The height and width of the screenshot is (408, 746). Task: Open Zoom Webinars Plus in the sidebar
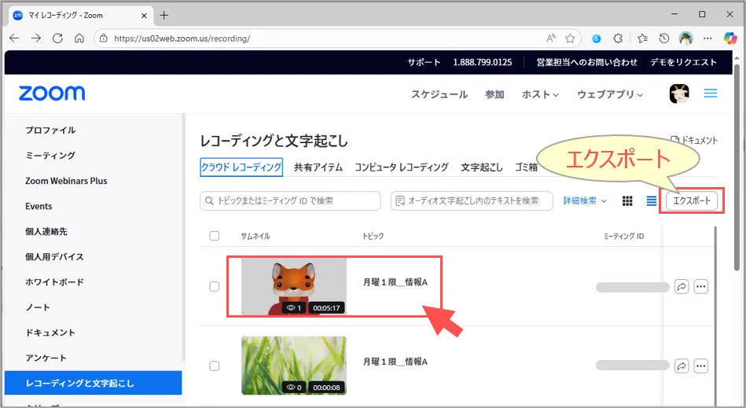point(66,181)
